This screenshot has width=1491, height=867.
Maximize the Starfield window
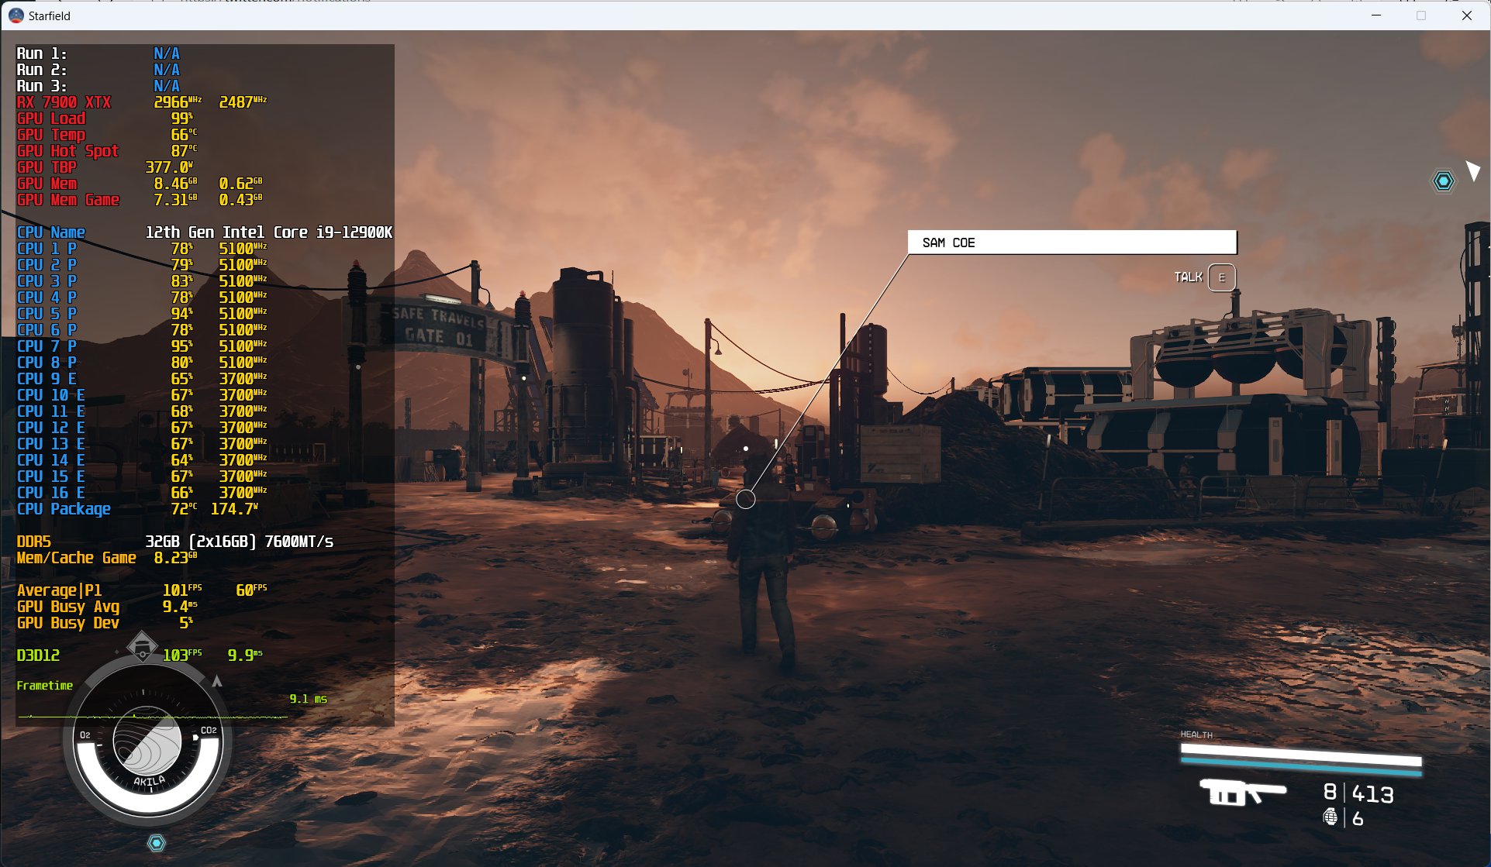click(1421, 15)
